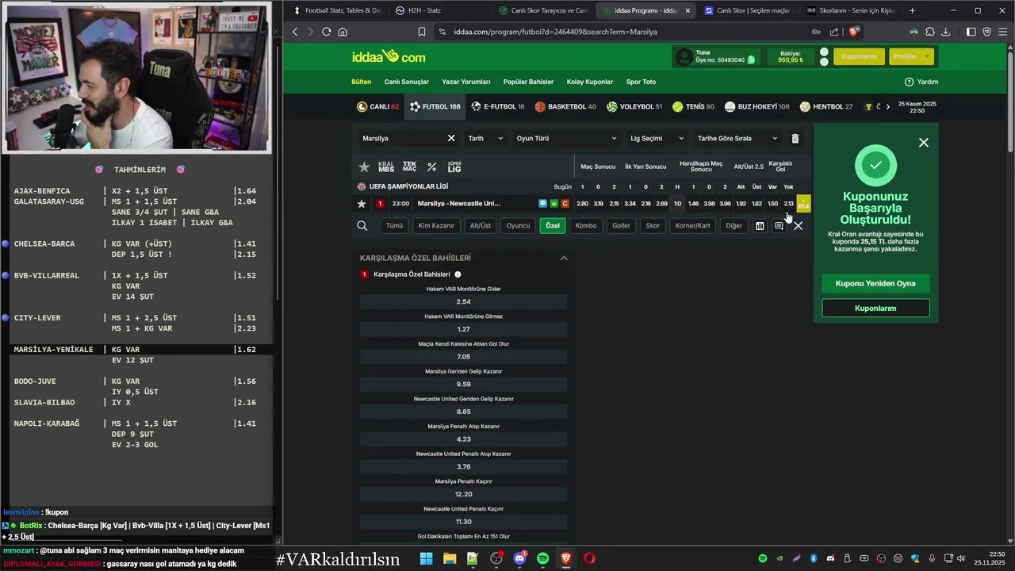This screenshot has width=1015, height=571.
Task: Open the Lig Seçimi dropdown
Action: click(657, 138)
